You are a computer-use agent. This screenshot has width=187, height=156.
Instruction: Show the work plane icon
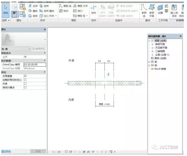coord(167,6)
